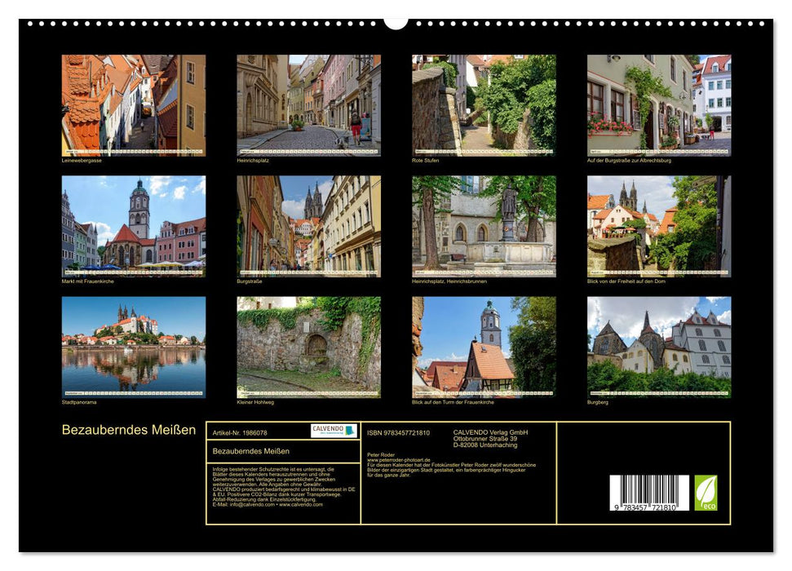Click the info@calvendo.com email link
The height and width of the screenshot is (571, 792).
pos(247,506)
